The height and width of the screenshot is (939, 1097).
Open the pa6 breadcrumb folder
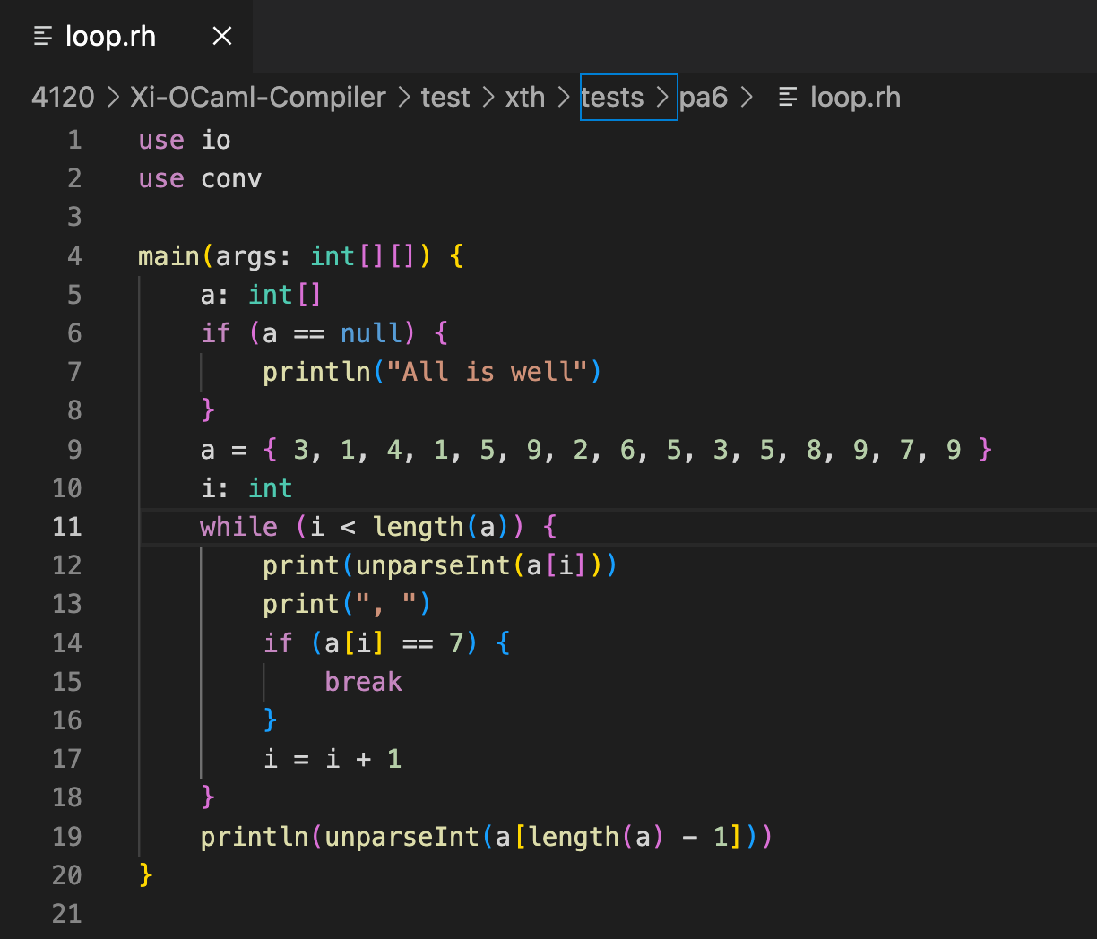coord(704,97)
